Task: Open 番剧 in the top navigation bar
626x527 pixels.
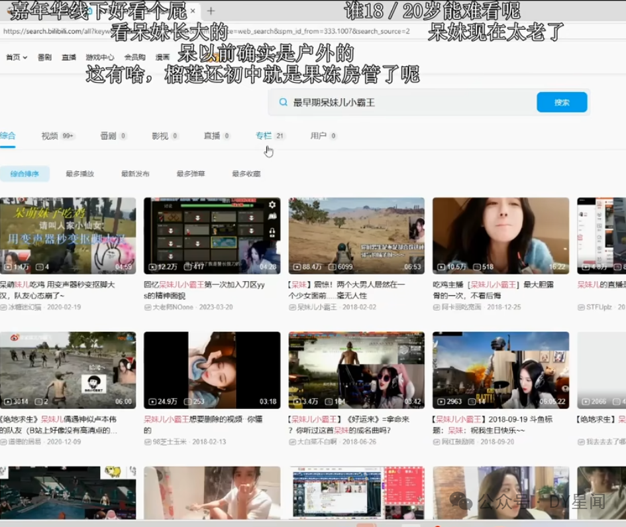Action: tap(45, 57)
